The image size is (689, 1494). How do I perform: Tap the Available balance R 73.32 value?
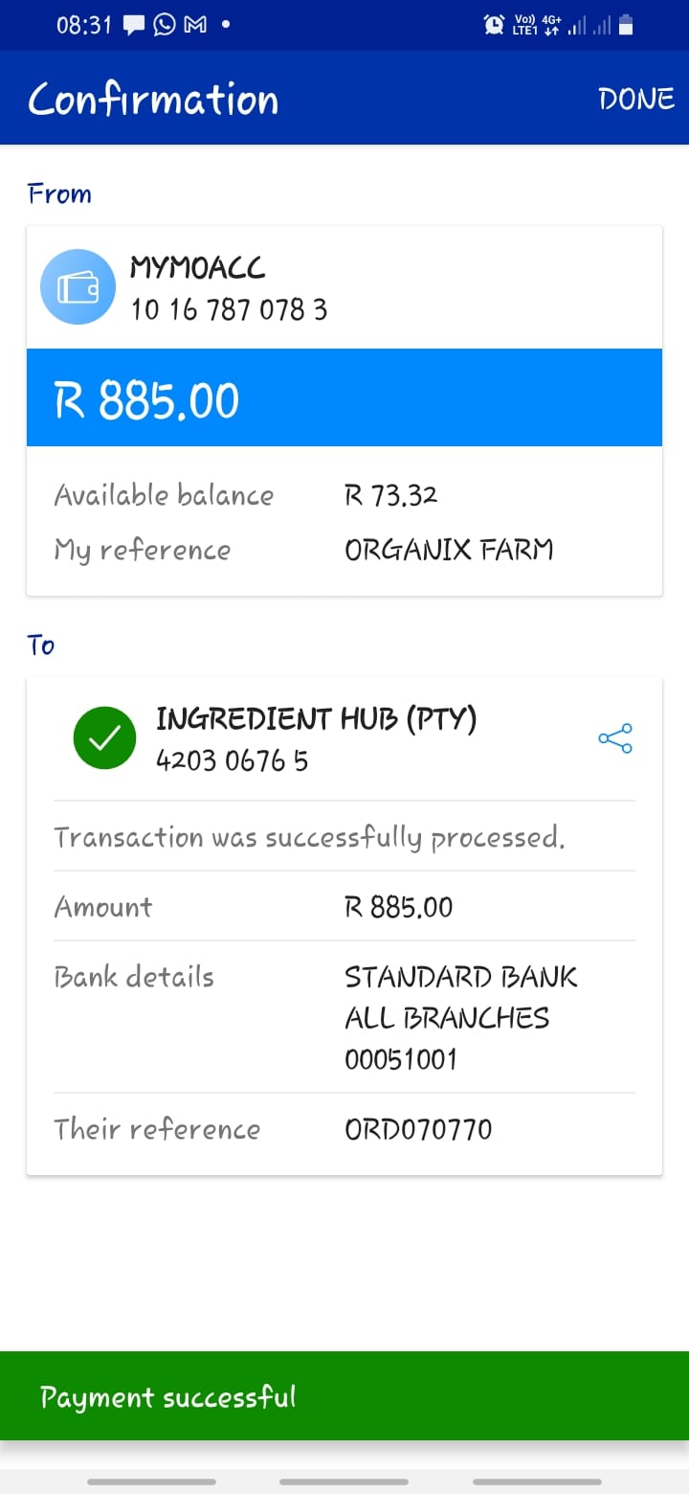[390, 495]
